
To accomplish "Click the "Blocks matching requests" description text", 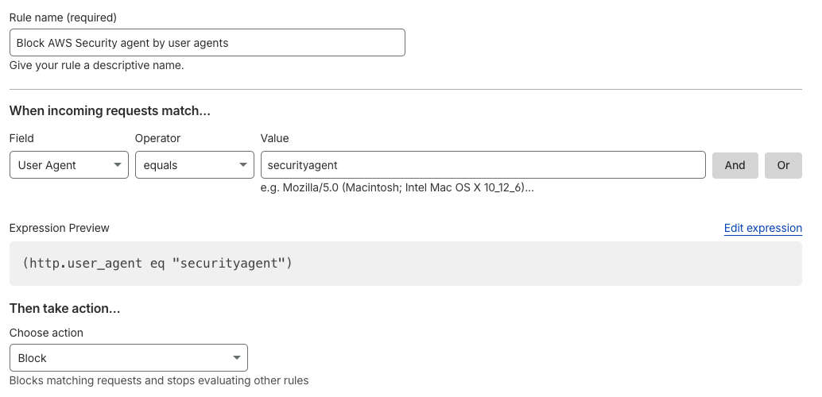I will coord(158,380).
